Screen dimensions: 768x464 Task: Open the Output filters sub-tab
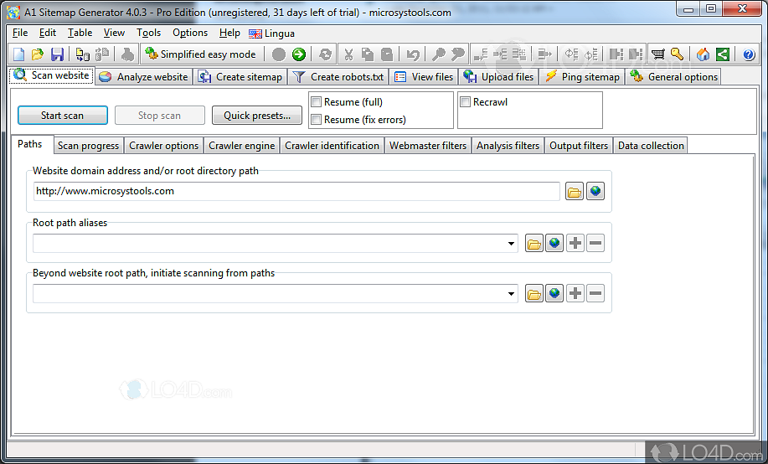tap(579, 146)
